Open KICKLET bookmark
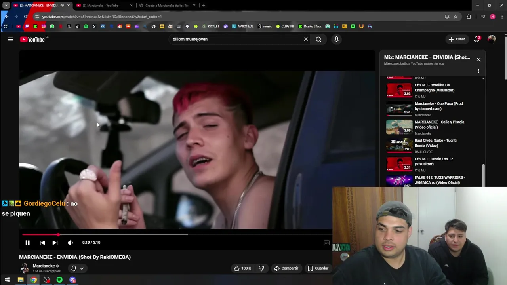The height and width of the screenshot is (285, 507). (211, 27)
